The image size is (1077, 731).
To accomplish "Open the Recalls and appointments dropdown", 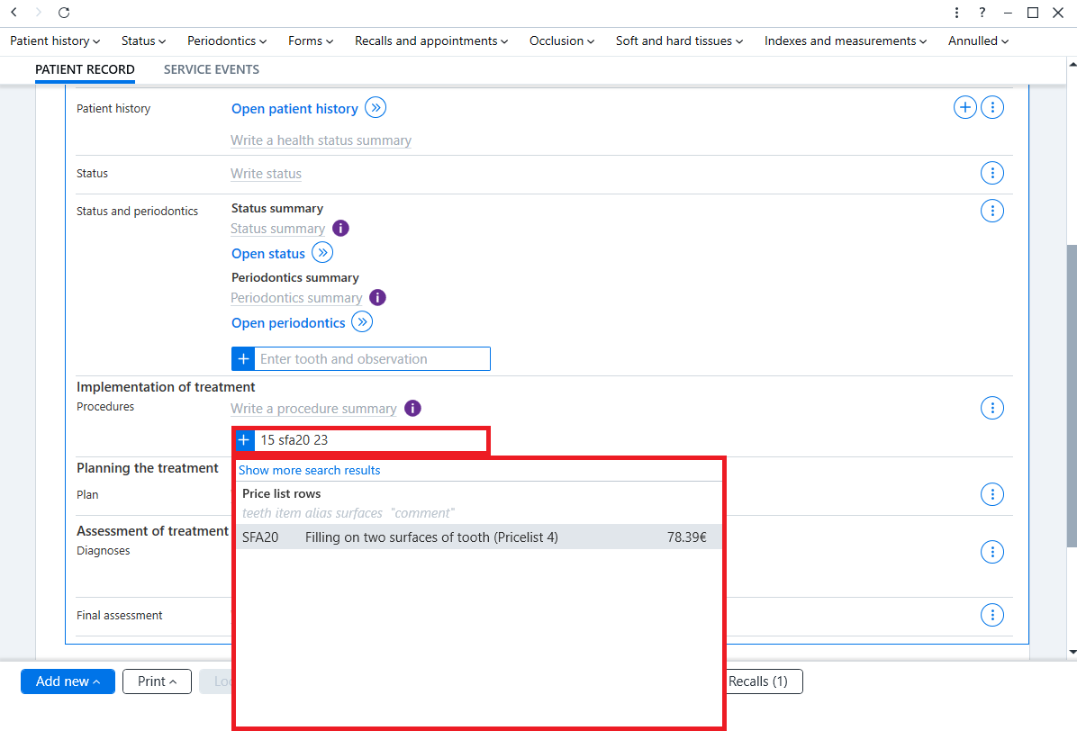I will click(x=431, y=41).
